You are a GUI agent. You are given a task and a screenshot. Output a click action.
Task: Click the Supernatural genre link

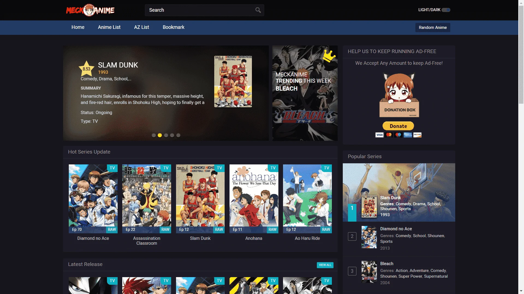pos(436,276)
